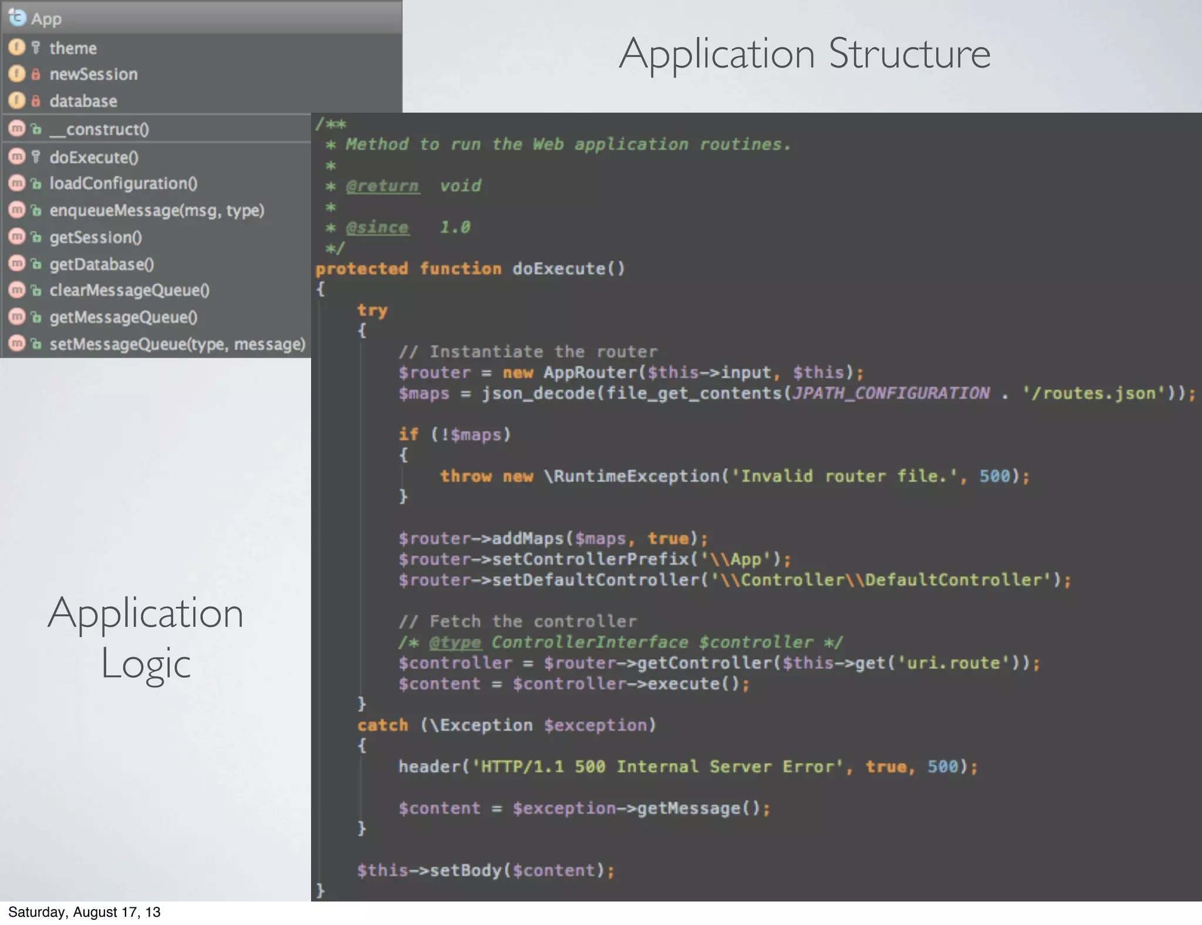Click the @type doc tag in comment
Image resolution: width=1202 pixels, height=925 pixels.
click(x=455, y=643)
